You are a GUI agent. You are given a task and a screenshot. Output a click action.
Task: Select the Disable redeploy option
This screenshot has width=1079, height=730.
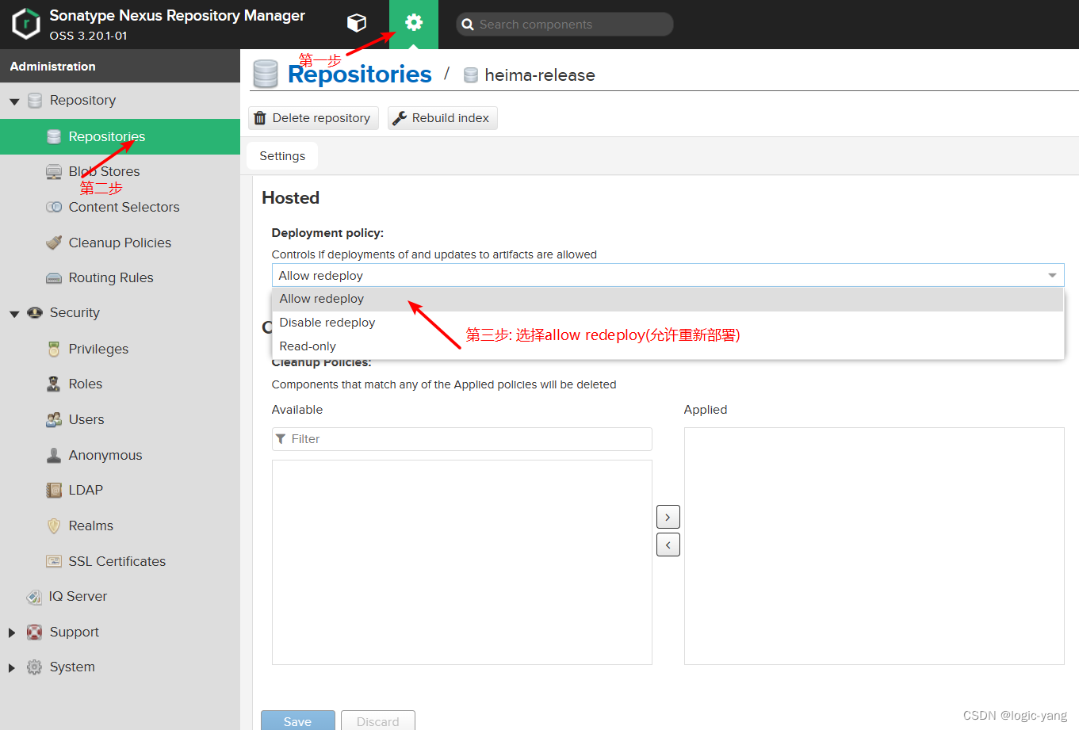tap(327, 322)
